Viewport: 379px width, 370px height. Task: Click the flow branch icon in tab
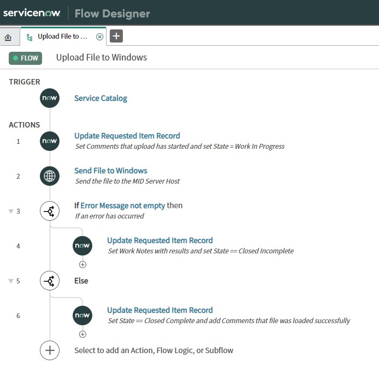(29, 38)
